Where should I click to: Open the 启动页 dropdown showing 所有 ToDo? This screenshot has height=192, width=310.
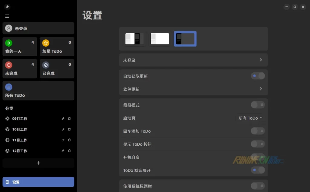[250, 118]
